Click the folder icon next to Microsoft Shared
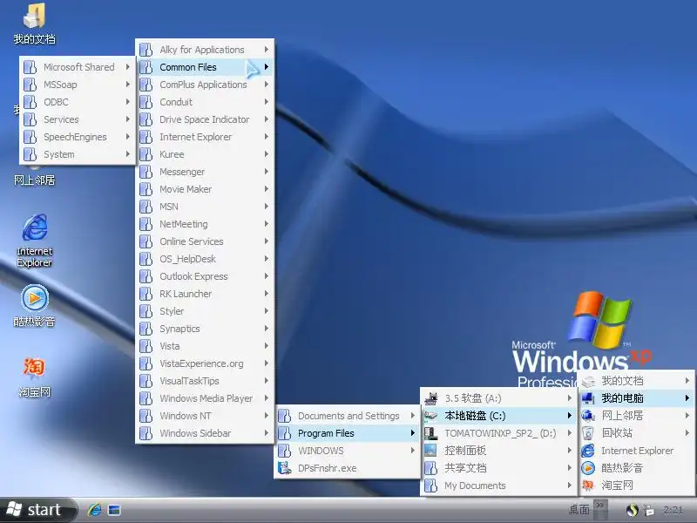 tap(30, 67)
